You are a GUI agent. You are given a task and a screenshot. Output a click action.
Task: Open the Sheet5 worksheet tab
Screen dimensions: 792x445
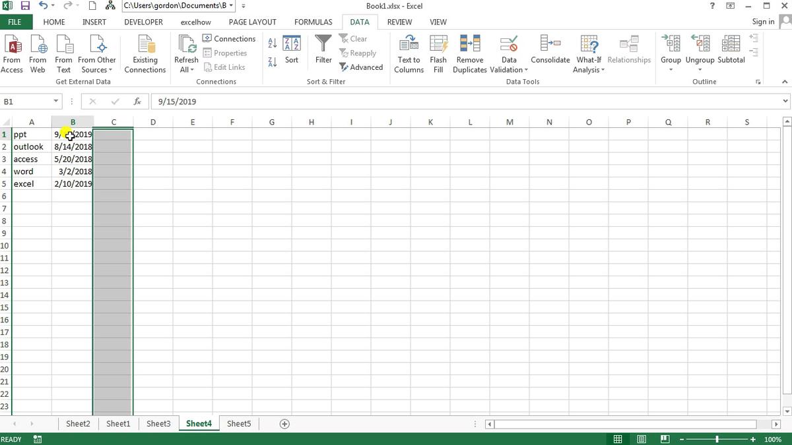[x=239, y=423]
